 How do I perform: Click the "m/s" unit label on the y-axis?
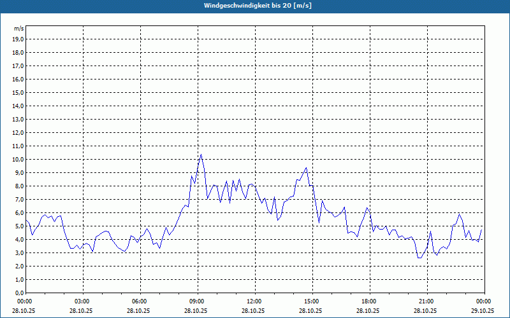[x=19, y=29]
